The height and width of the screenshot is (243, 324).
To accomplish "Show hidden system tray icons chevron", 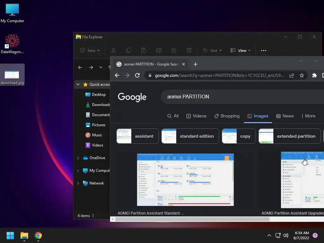I will pyautogui.click(x=269, y=235).
